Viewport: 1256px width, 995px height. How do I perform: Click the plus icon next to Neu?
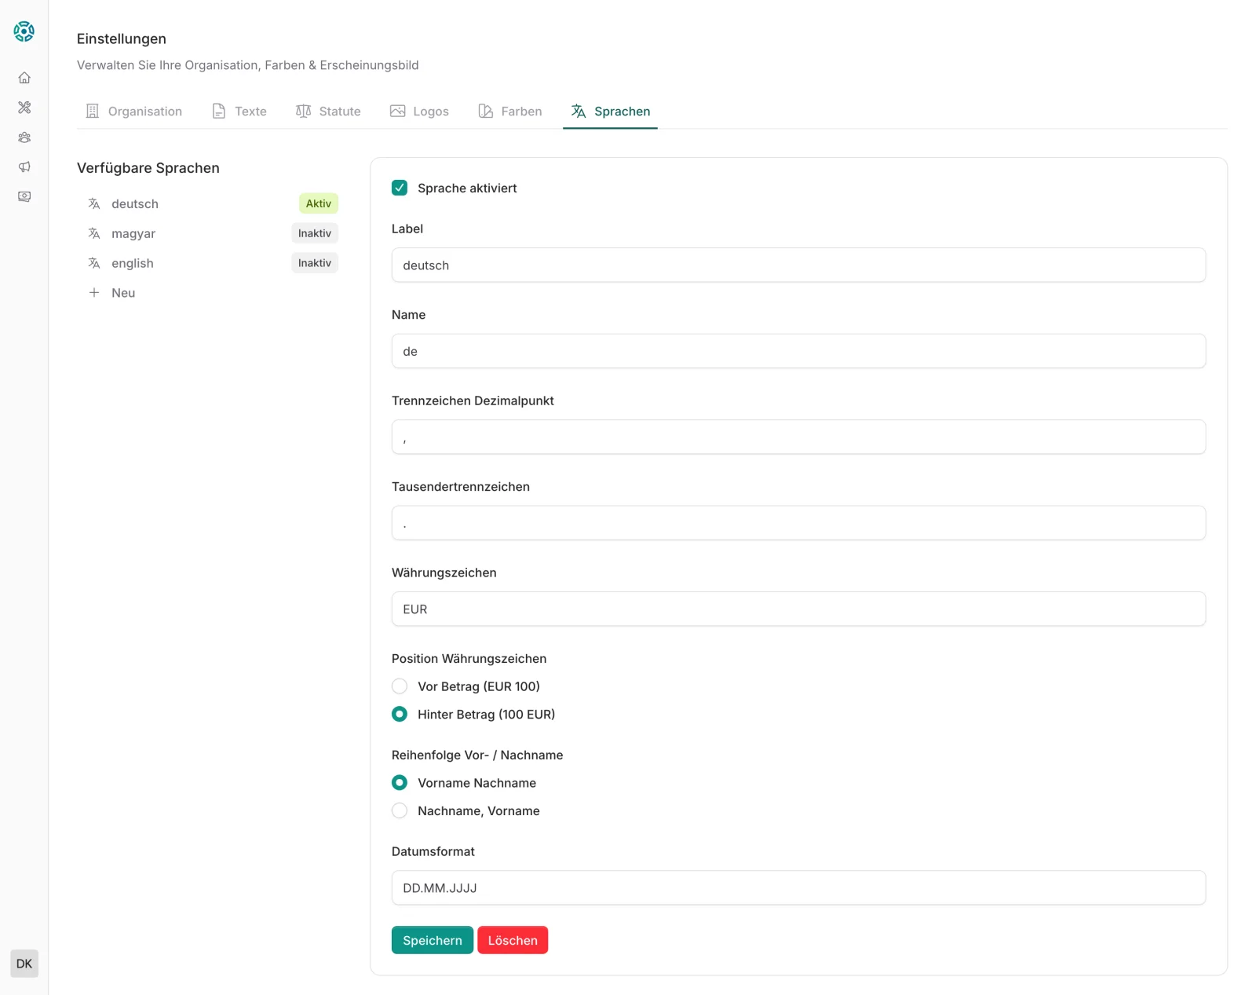click(94, 293)
